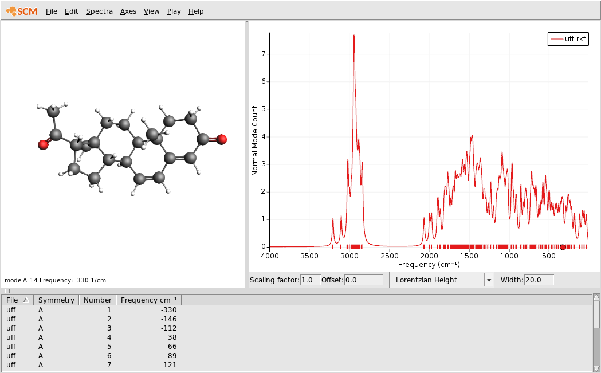The width and height of the screenshot is (601, 373).
Task: Click the spectrum peak near 1450 cm⁻¹
Action: coord(472,136)
